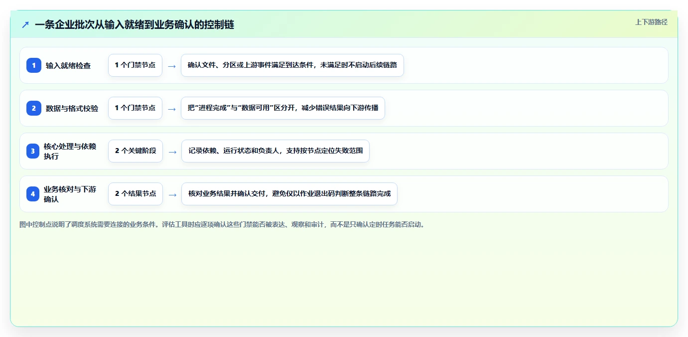Click the diagonal arrow icon beside the title
The width and height of the screenshot is (688, 337).
coord(25,24)
